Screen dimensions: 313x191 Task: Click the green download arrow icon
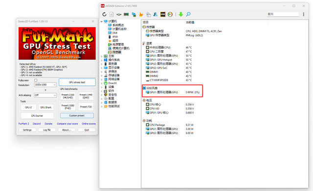(181, 14)
